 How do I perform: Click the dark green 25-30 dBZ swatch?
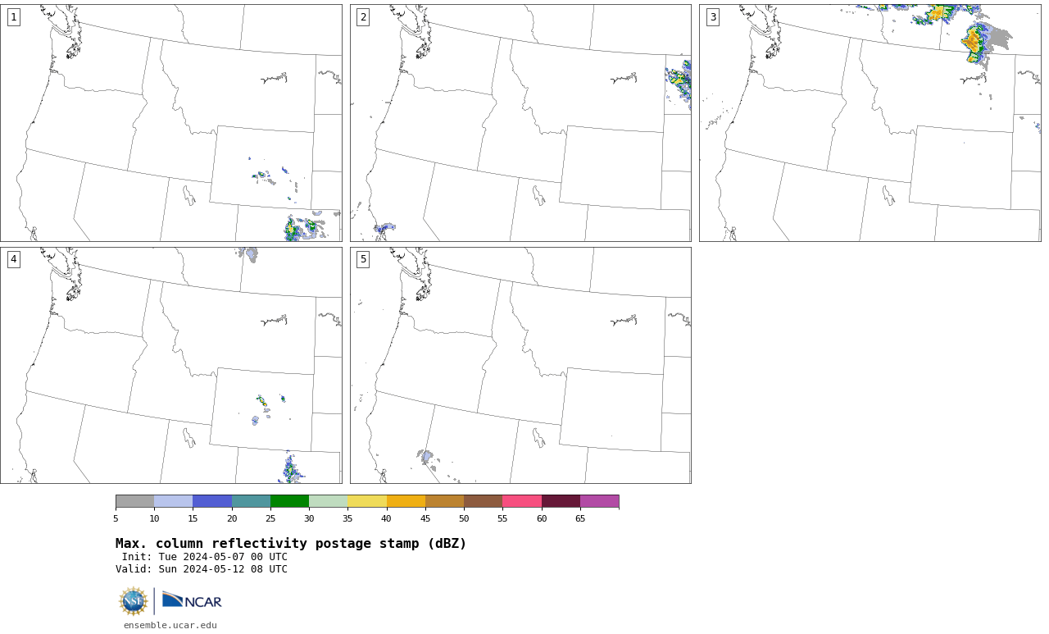click(289, 501)
